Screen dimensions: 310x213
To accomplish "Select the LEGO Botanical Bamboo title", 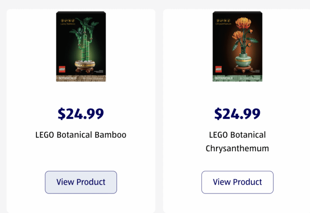I will (81, 135).
